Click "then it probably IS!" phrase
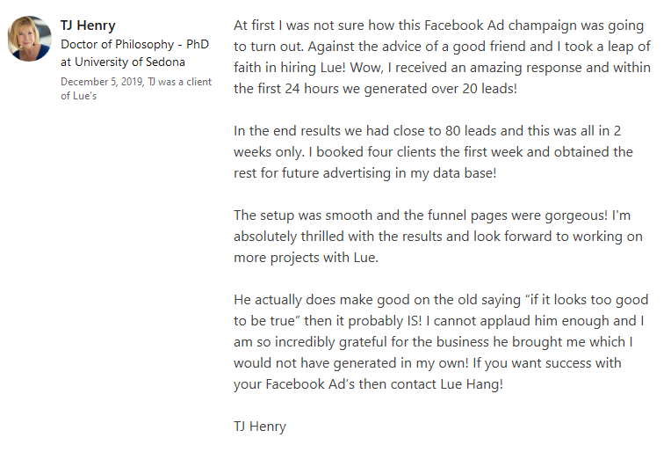Viewport: 671px width, 467px height. pos(363,321)
